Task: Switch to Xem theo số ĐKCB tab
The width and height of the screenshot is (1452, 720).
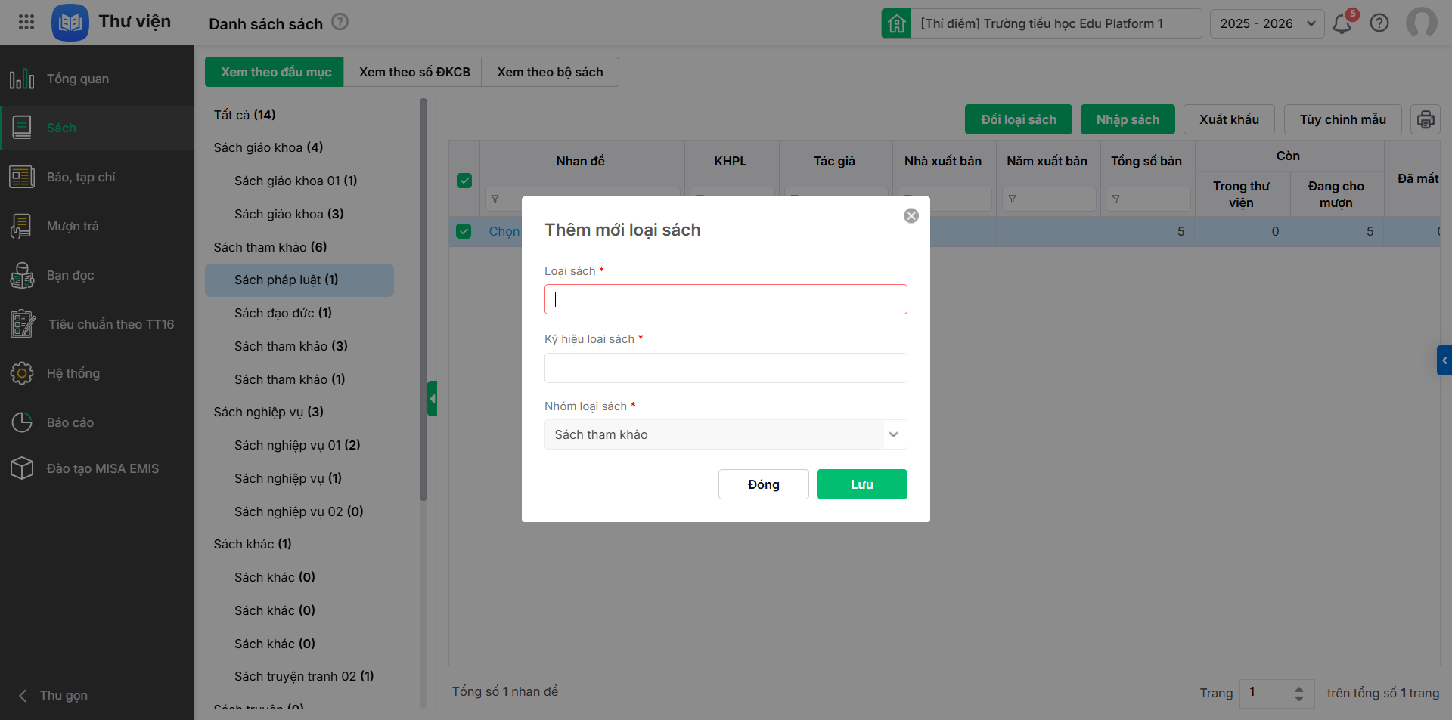Action: pos(414,72)
